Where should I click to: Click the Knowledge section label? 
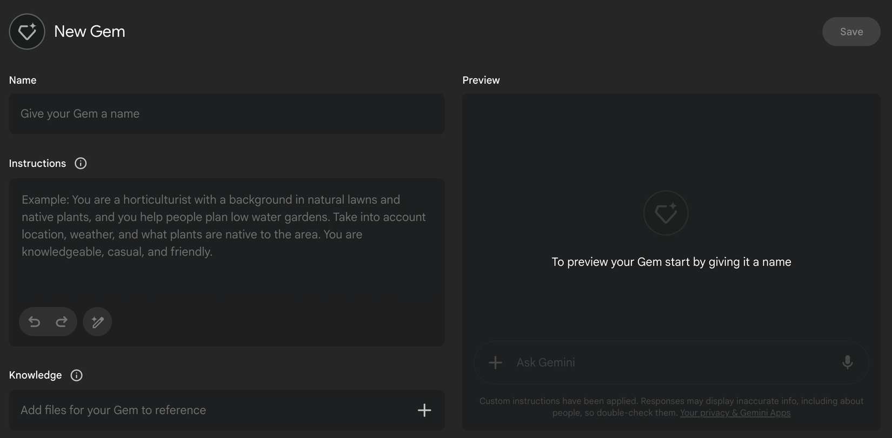point(35,375)
